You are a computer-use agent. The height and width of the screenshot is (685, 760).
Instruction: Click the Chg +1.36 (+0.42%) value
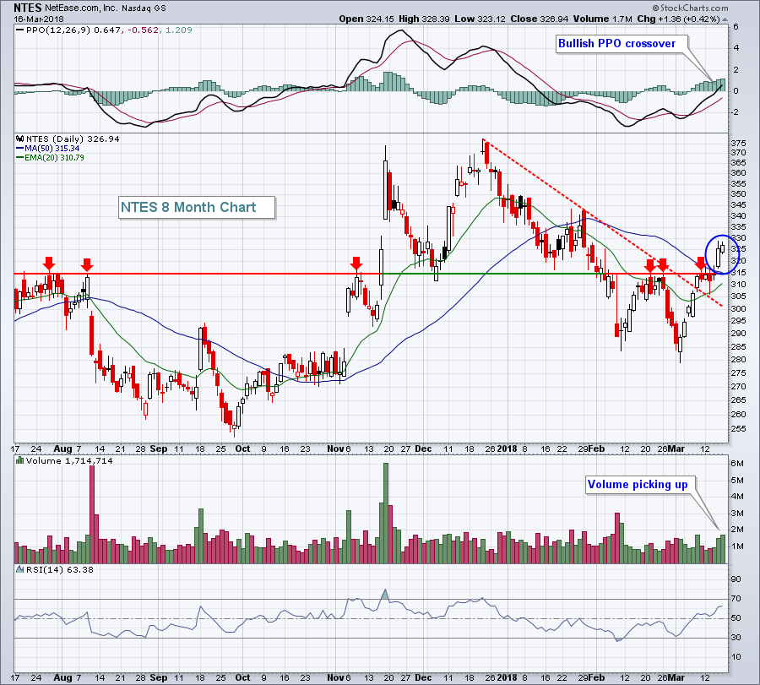pos(679,19)
